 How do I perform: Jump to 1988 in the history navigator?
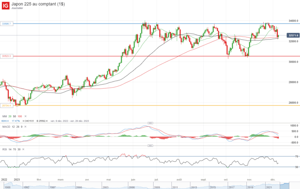pos(7,187)
